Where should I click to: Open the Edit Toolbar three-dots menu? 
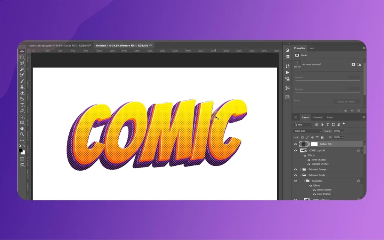22,140
